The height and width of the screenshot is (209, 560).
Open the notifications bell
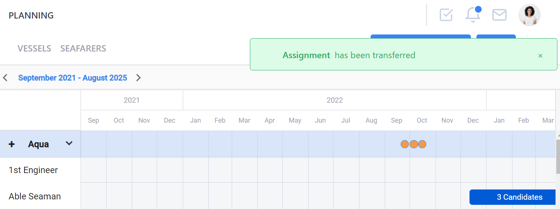pos(473,14)
